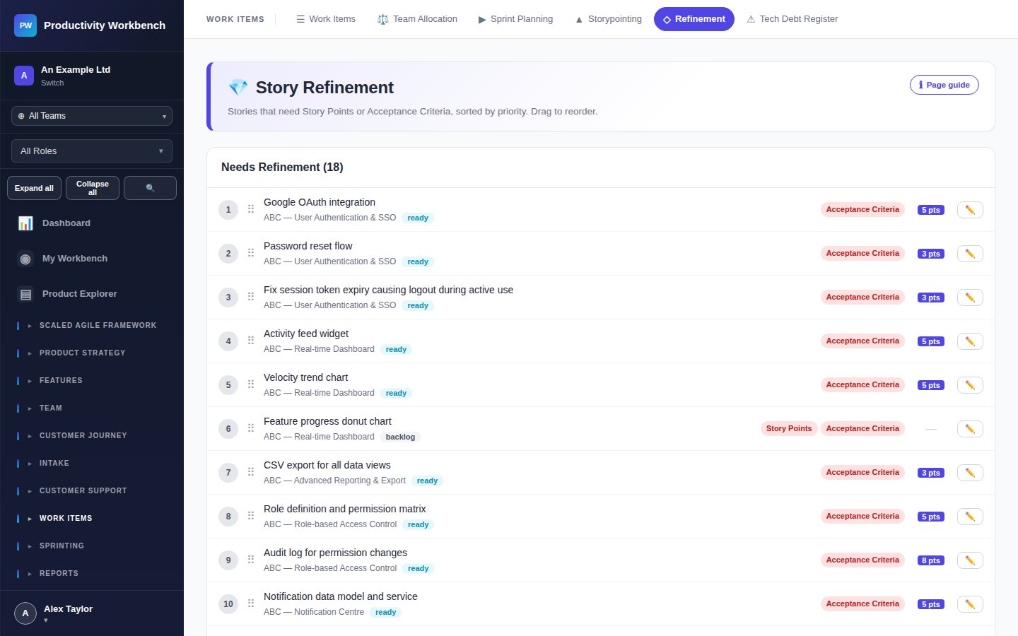Image resolution: width=1018 pixels, height=636 pixels.
Task: Edit Notification data model and service story
Action: [x=970, y=604]
